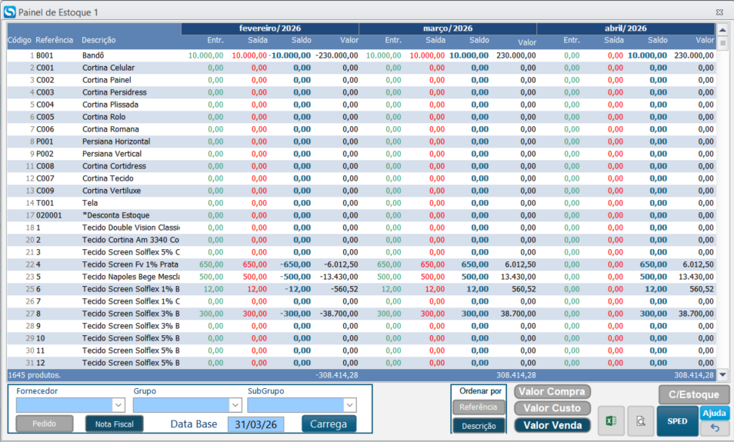734x442 pixels.
Task: Click the C/Estoque button
Action: click(693, 394)
